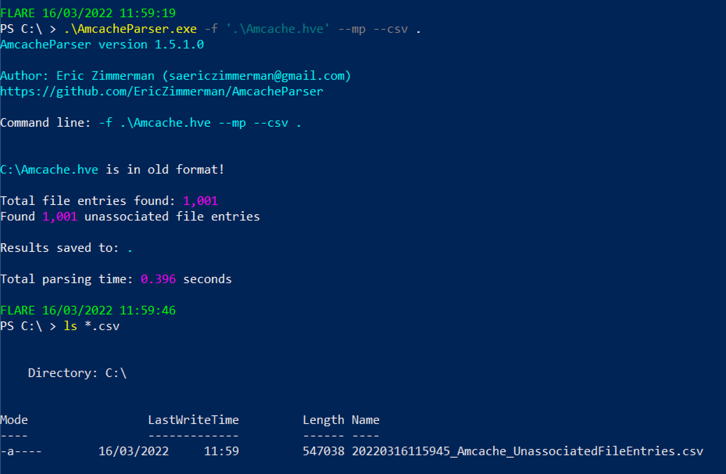Image resolution: width=726 pixels, height=474 pixels.
Task: Click the 547038 file length value
Action: 323,451
